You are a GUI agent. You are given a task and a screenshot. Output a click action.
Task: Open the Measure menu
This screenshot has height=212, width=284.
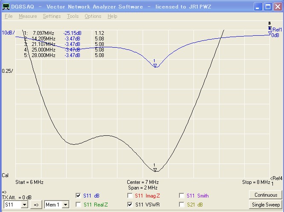[28, 16]
